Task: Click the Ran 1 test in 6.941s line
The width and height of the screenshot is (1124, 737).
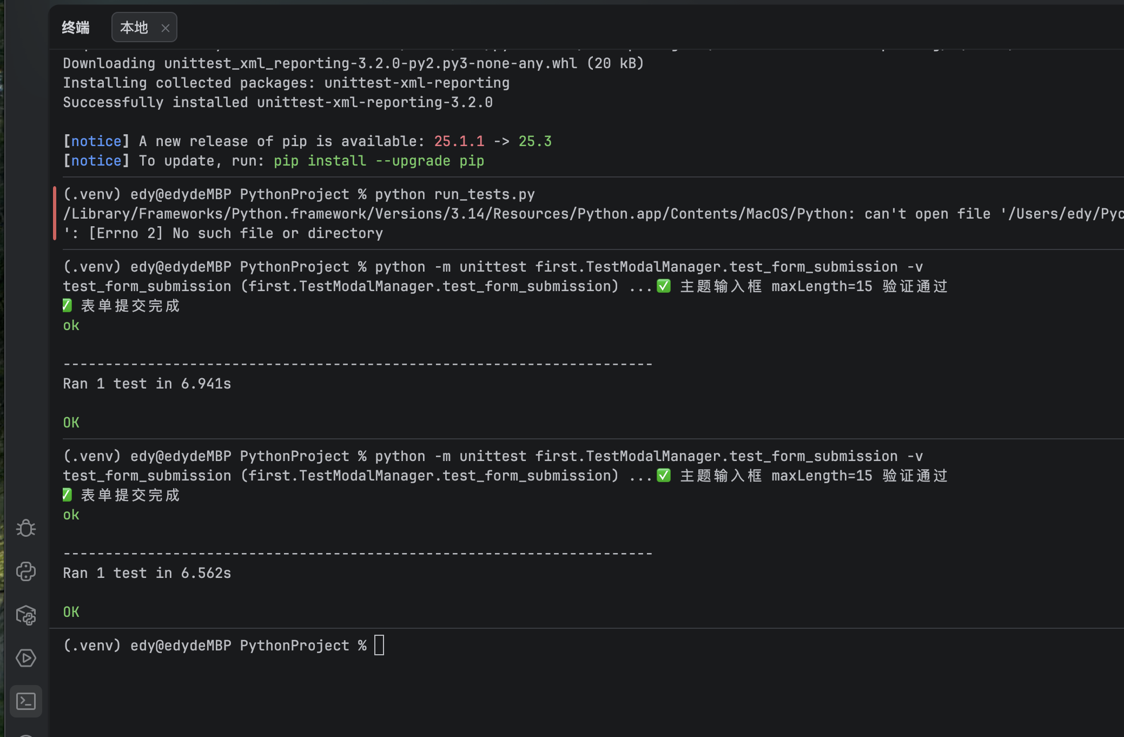Action: point(147,384)
